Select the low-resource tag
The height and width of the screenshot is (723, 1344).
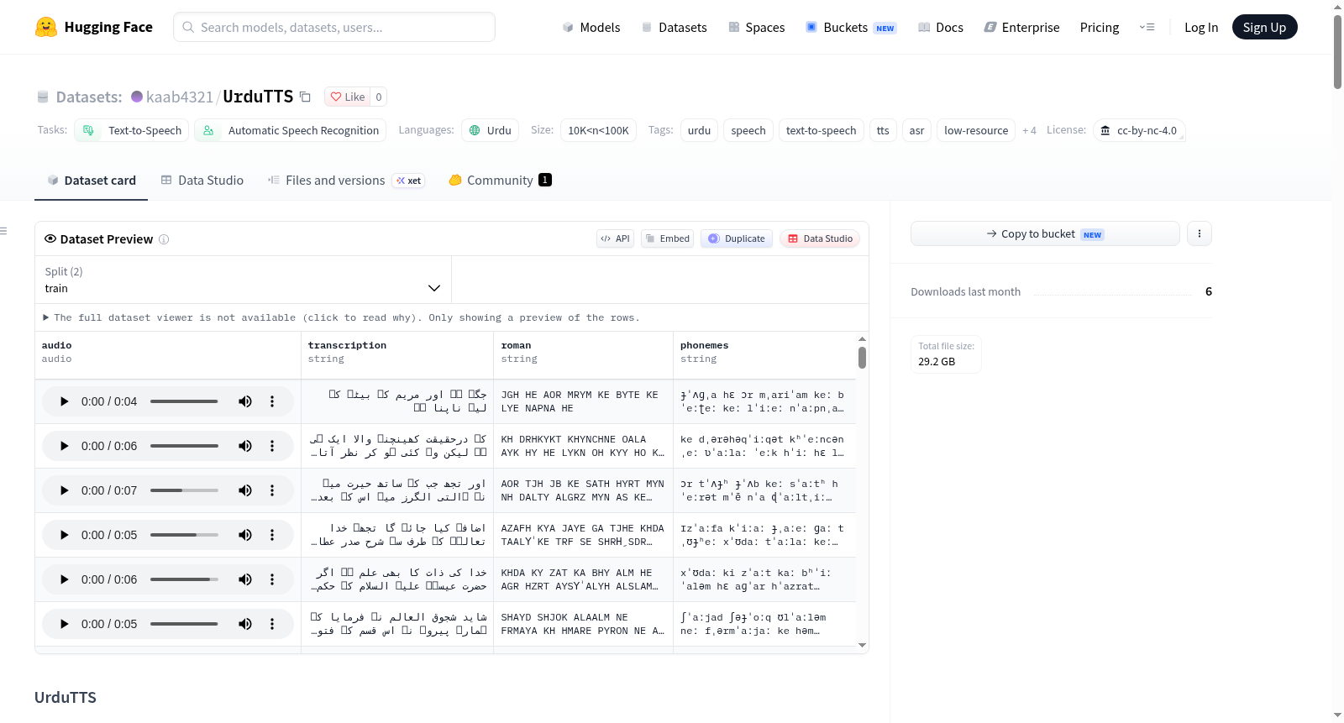pos(976,130)
